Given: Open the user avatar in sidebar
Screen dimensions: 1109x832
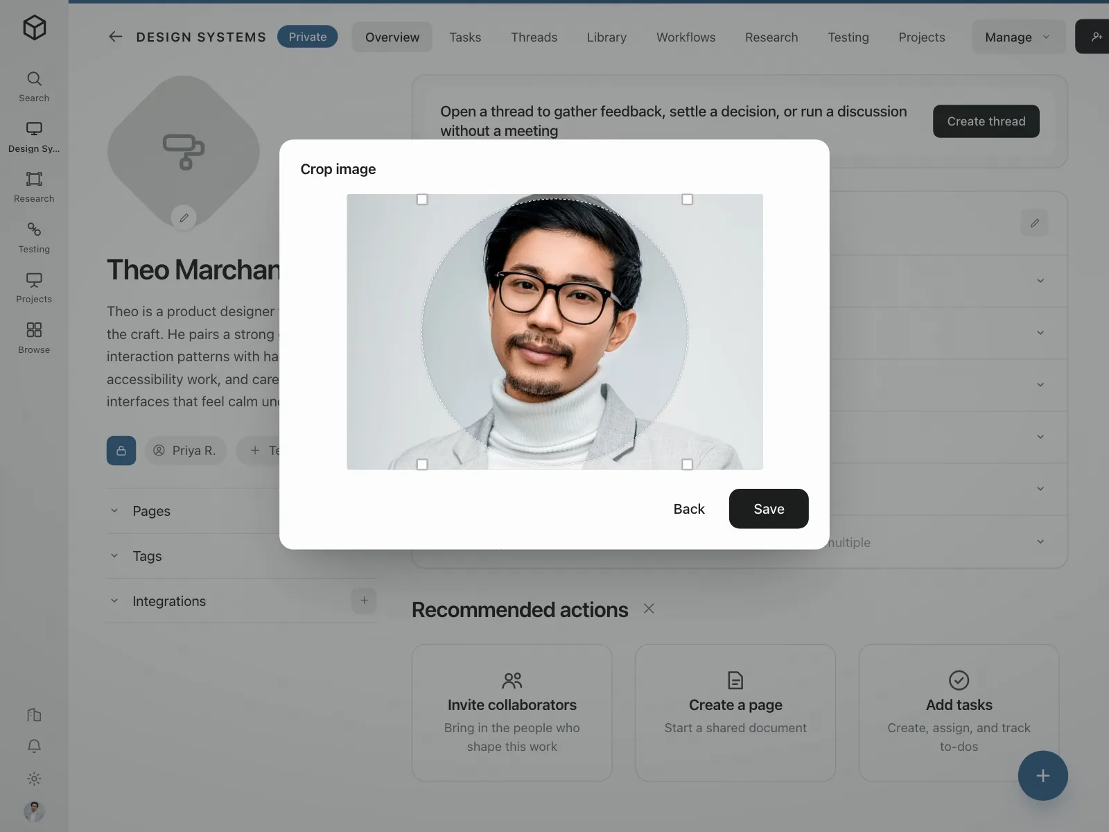Looking at the screenshot, I should pyautogui.click(x=34, y=811).
